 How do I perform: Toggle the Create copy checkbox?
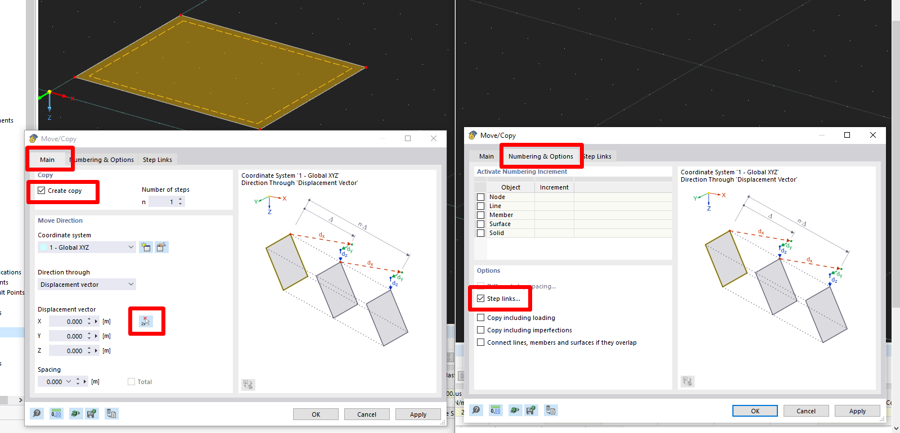42,191
